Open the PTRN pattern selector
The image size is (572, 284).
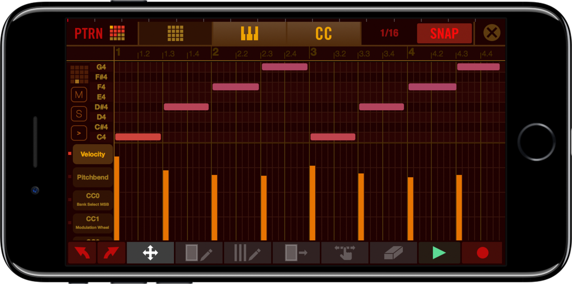(x=100, y=33)
